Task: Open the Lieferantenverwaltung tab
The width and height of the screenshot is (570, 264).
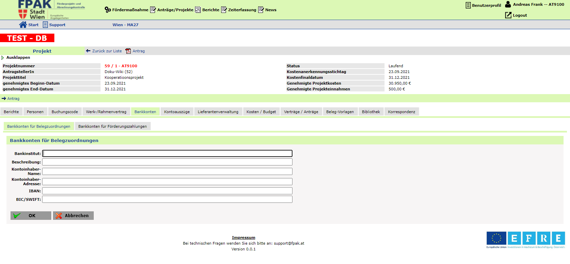Action: (218, 112)
